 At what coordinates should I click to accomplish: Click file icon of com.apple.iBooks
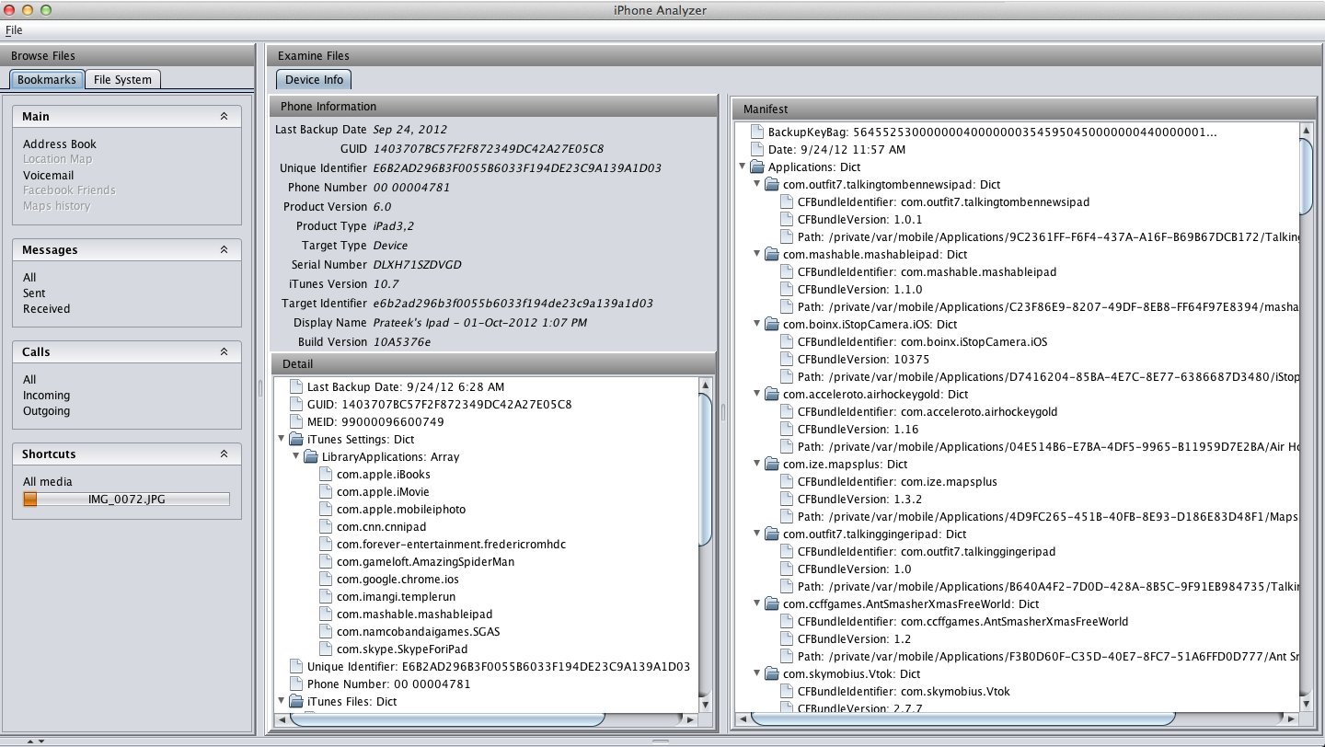tap(326, 475)
